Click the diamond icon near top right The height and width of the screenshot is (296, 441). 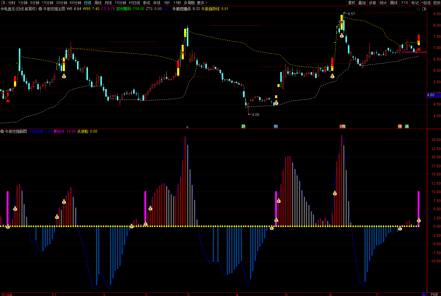tap(418, 9)
